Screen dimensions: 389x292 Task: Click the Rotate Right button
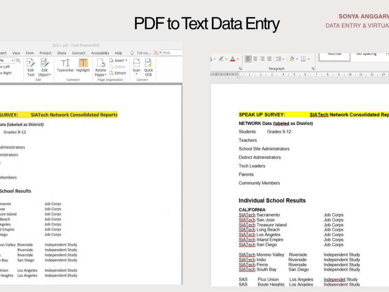tap(6, 73)
